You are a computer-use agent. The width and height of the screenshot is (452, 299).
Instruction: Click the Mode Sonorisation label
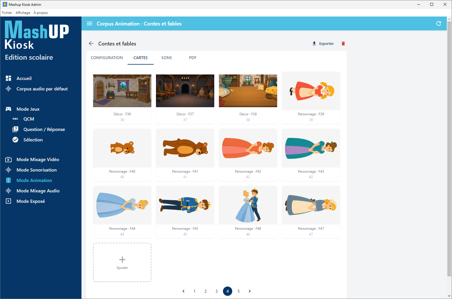pos(37,170)
